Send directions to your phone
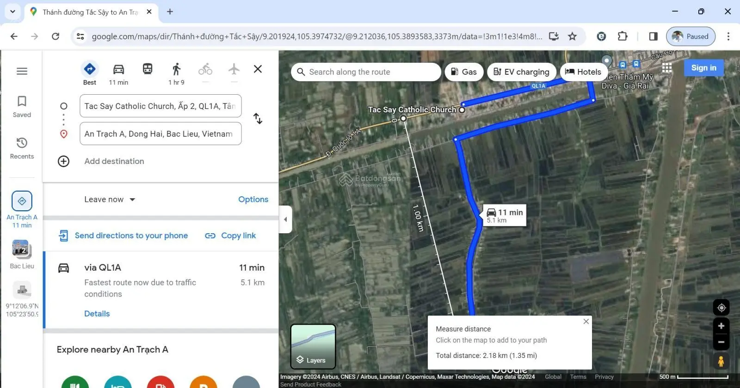 point(123,236)
